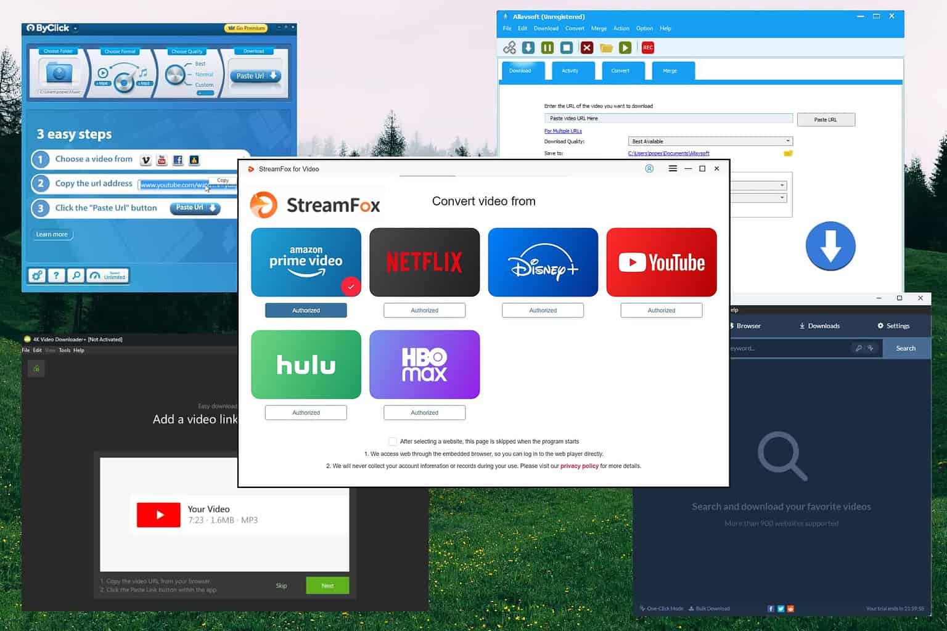Viewport: 947px width, 631px height.
Task: Open the StreamFox hamburger menu
Action: point(672,168)
